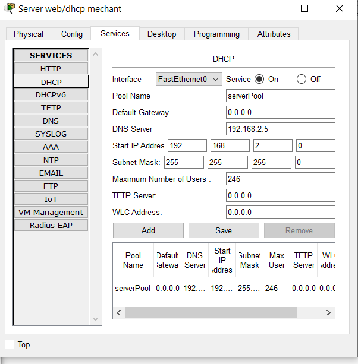Open the DNS service settings

(x=51, y=121)
